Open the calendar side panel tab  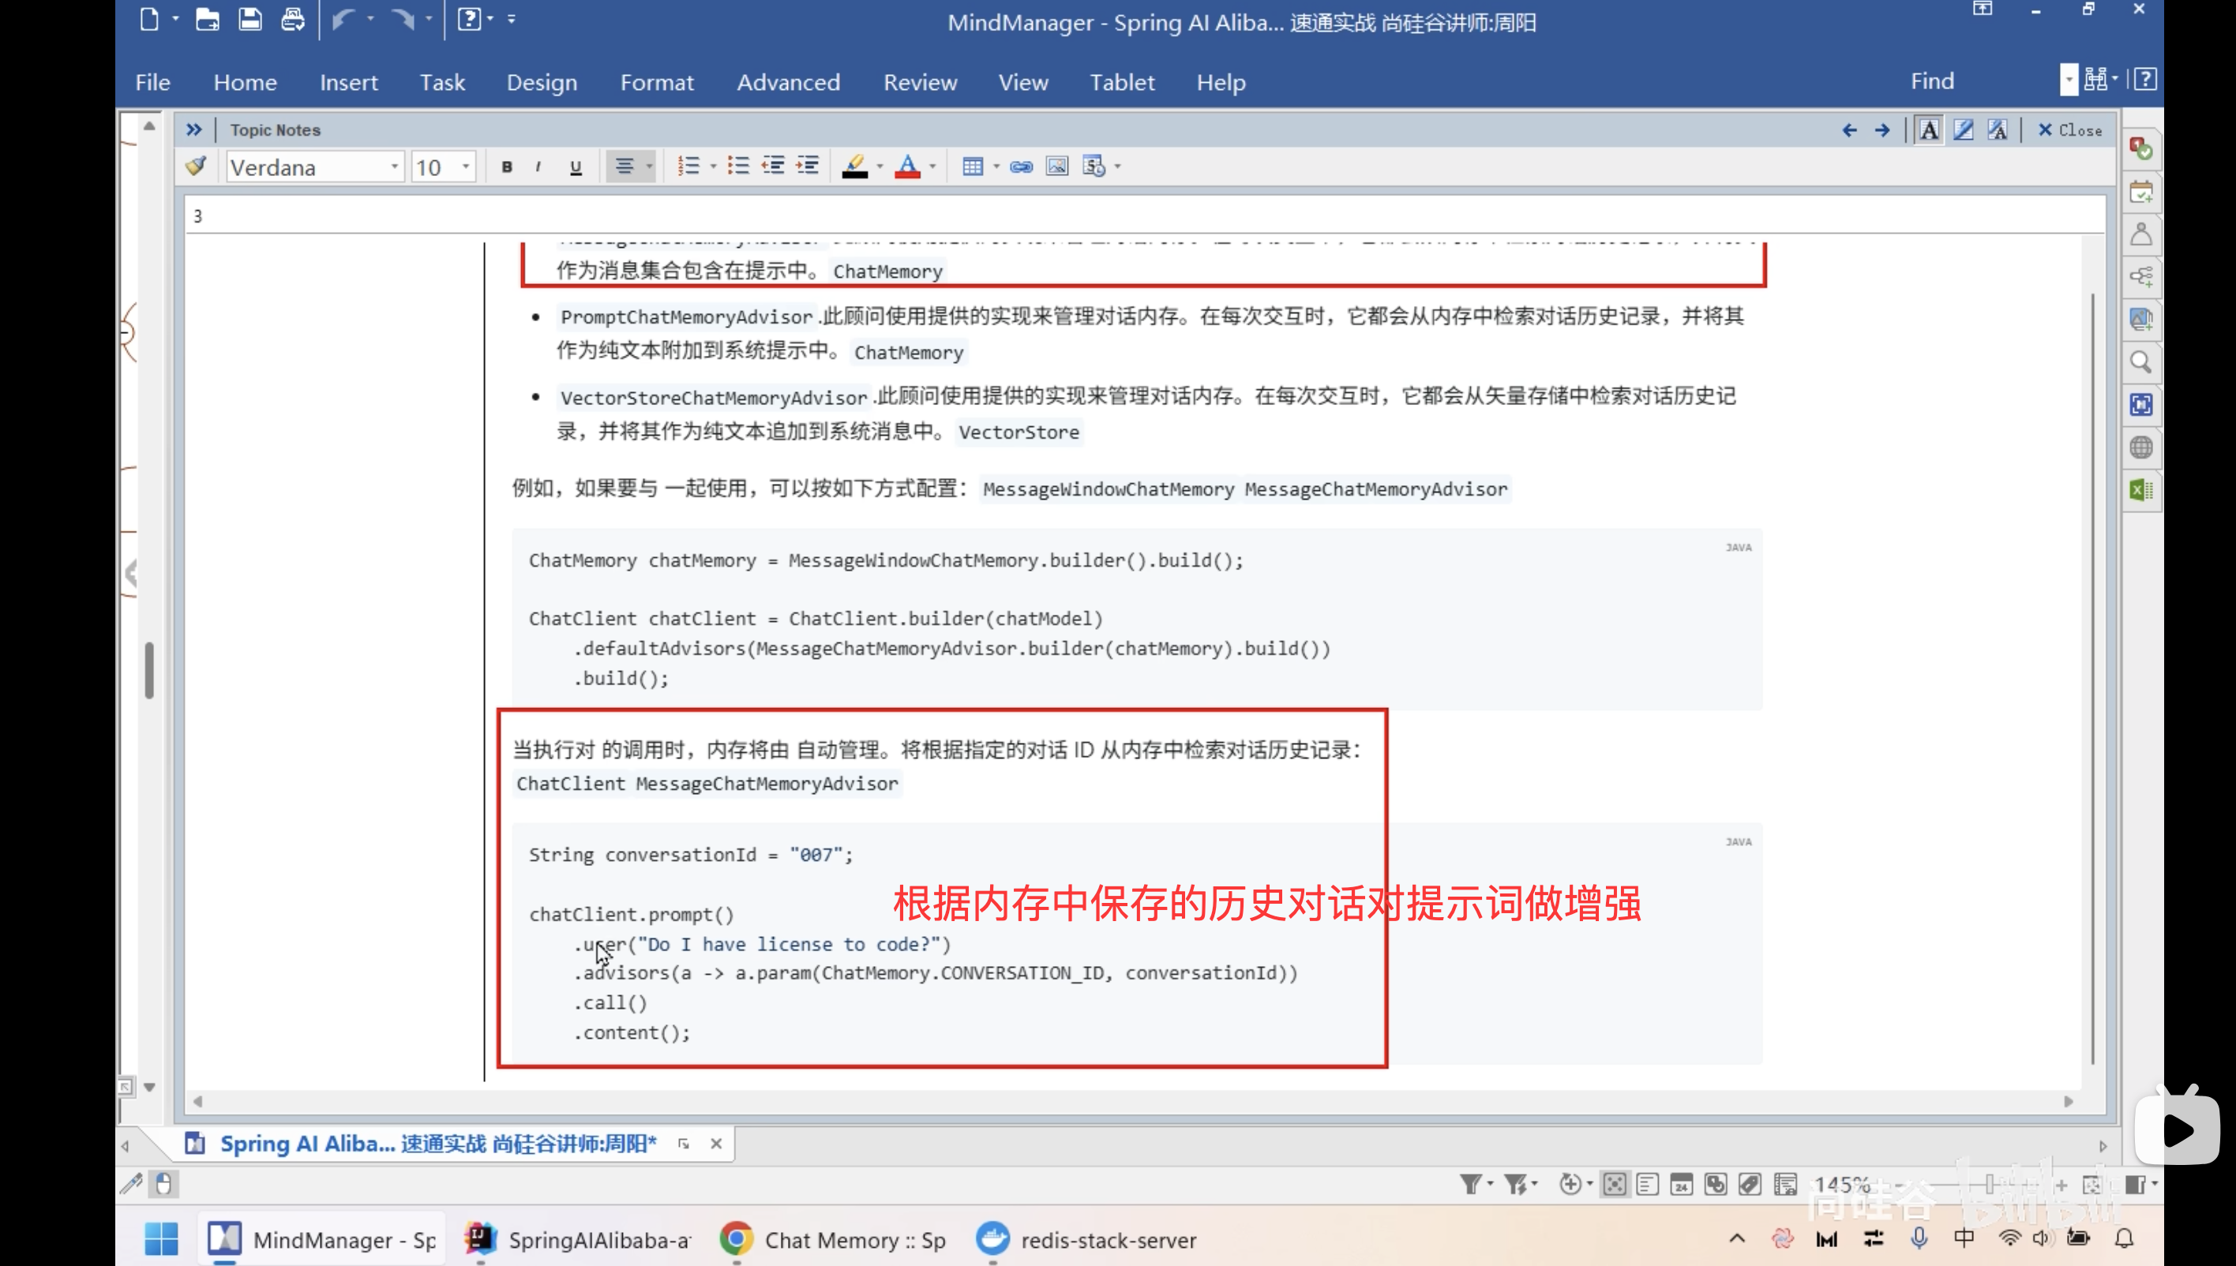(x=2141, y=191)
